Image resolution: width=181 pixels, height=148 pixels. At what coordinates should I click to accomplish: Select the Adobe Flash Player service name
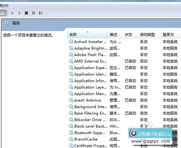pyautogui.click(x=90, y=55)
